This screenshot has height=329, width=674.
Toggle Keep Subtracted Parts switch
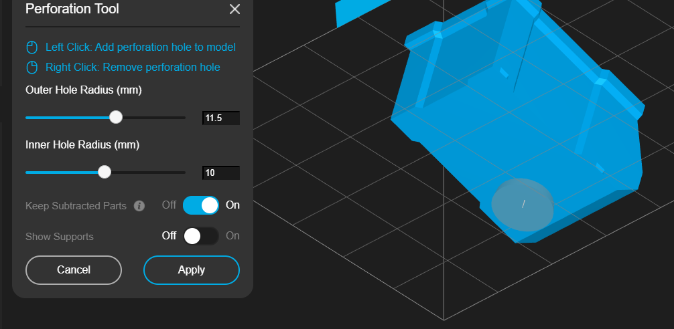[x=201, y=205]
